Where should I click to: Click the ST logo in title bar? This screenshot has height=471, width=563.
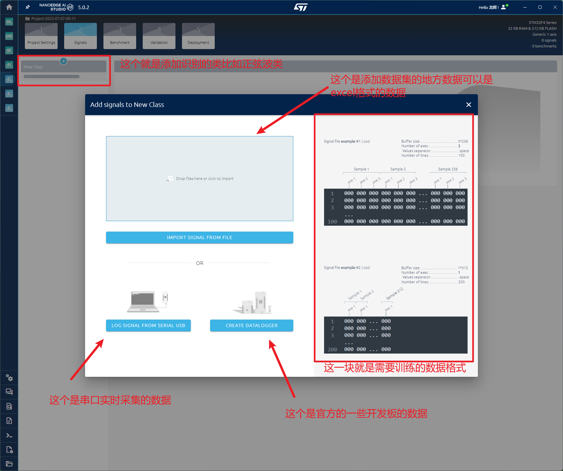[301, 7]
